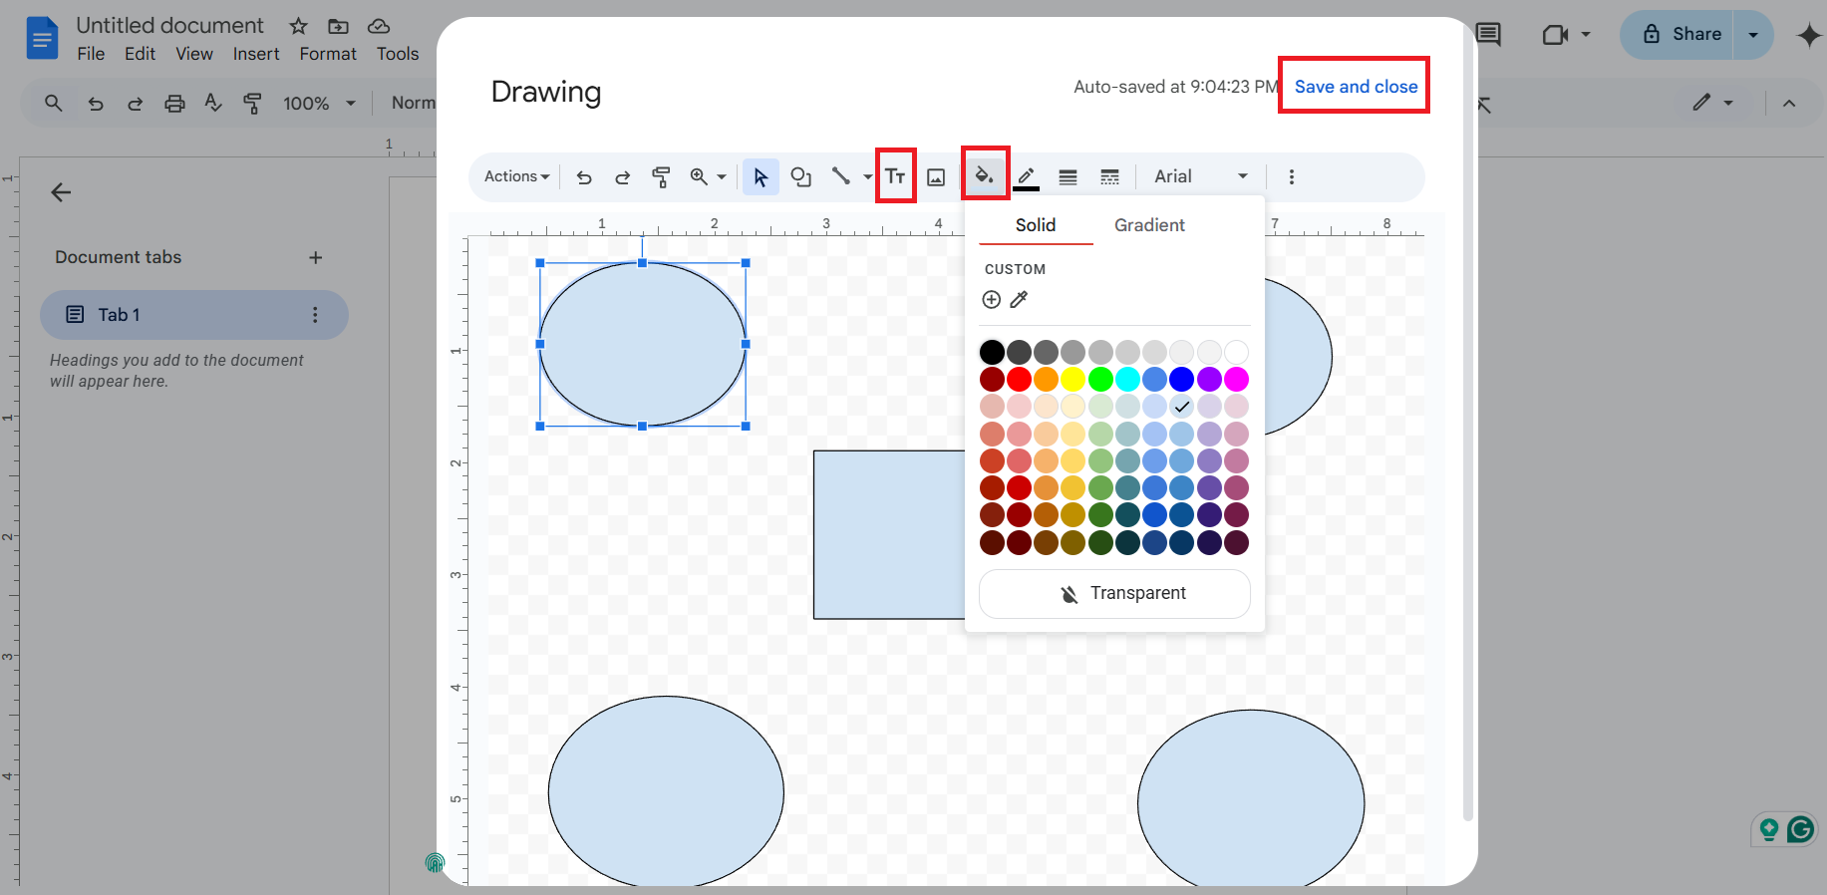
Task: Pick a custom color with the eyedropper
Action: point(1019,300)
